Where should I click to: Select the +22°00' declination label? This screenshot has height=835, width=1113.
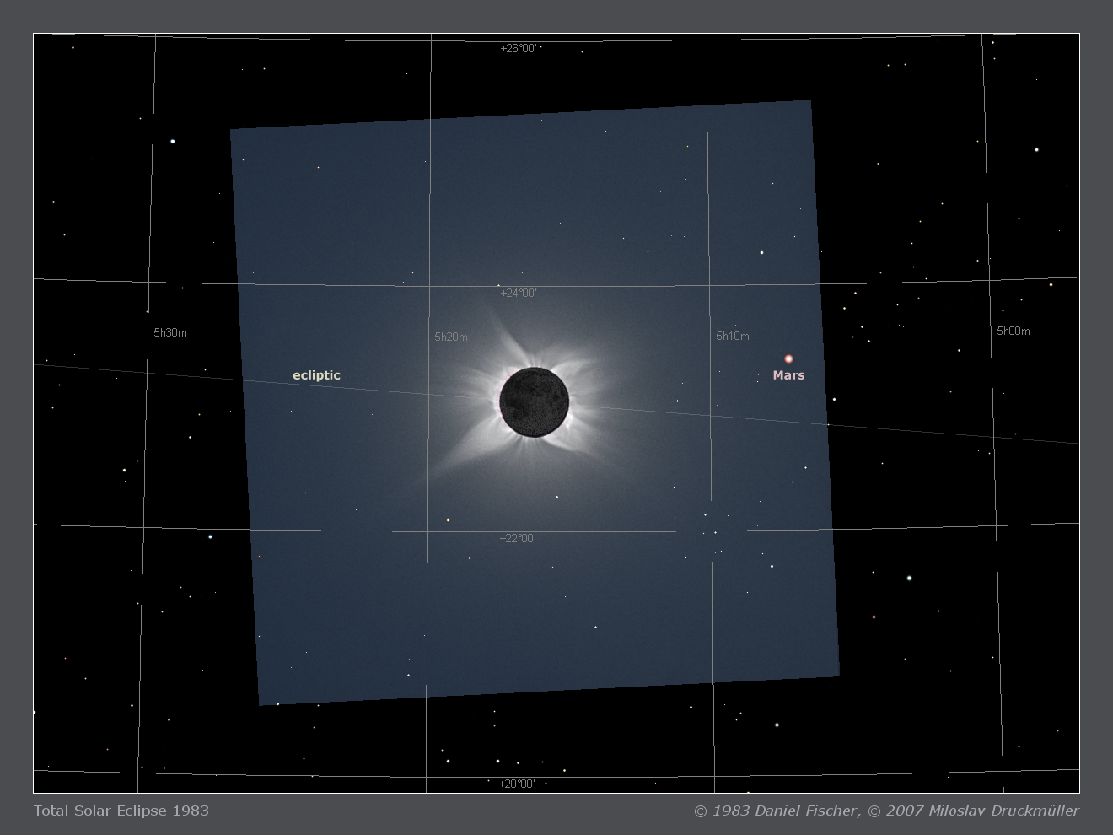pyautogui.click(x=518, y=539)
